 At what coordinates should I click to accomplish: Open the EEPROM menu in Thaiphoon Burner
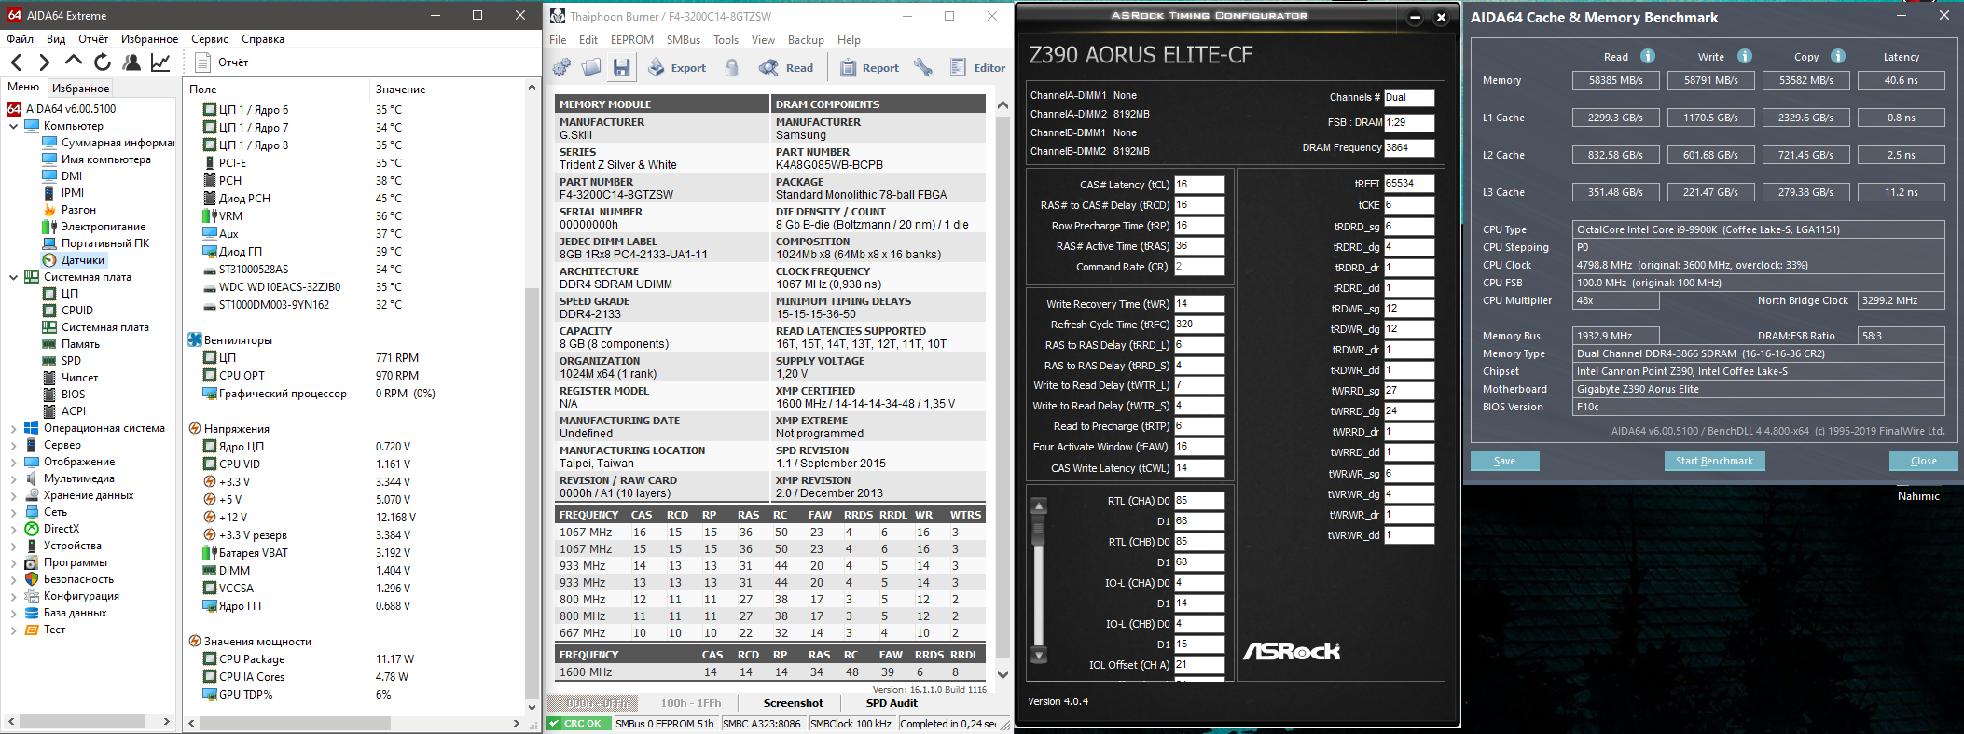632,40
